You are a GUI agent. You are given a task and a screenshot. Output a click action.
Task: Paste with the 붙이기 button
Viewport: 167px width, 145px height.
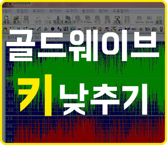(x=78, y=19)
